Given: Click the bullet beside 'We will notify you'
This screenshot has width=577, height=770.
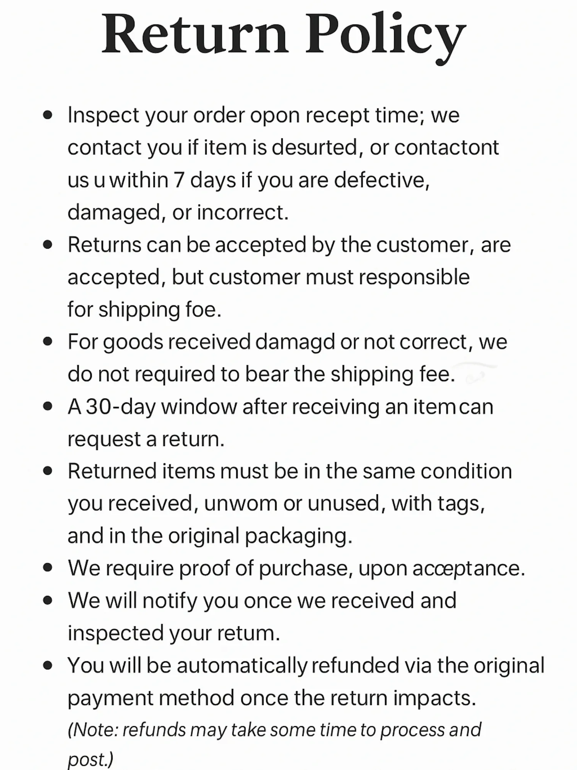Looking at the screenshot, I should click(48, 600).
